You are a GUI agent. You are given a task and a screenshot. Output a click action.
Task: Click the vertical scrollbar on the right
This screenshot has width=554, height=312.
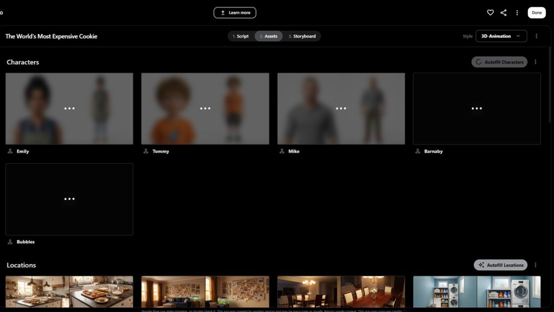point(550,85)
